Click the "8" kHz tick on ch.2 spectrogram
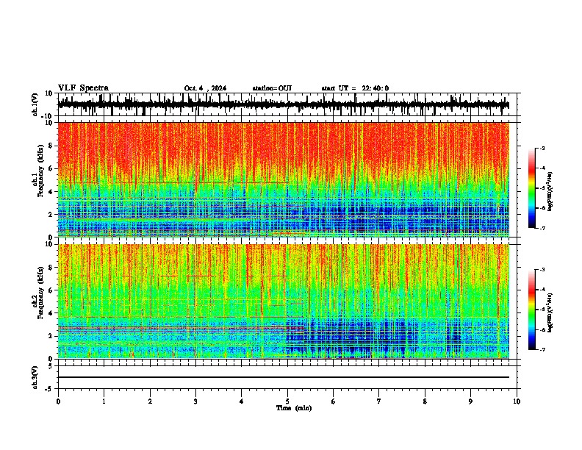The image size is (582, 450). click(x=51, y=268)
